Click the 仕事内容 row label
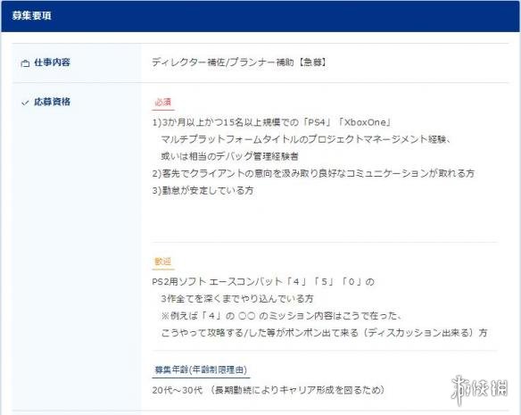 [52, 62]
